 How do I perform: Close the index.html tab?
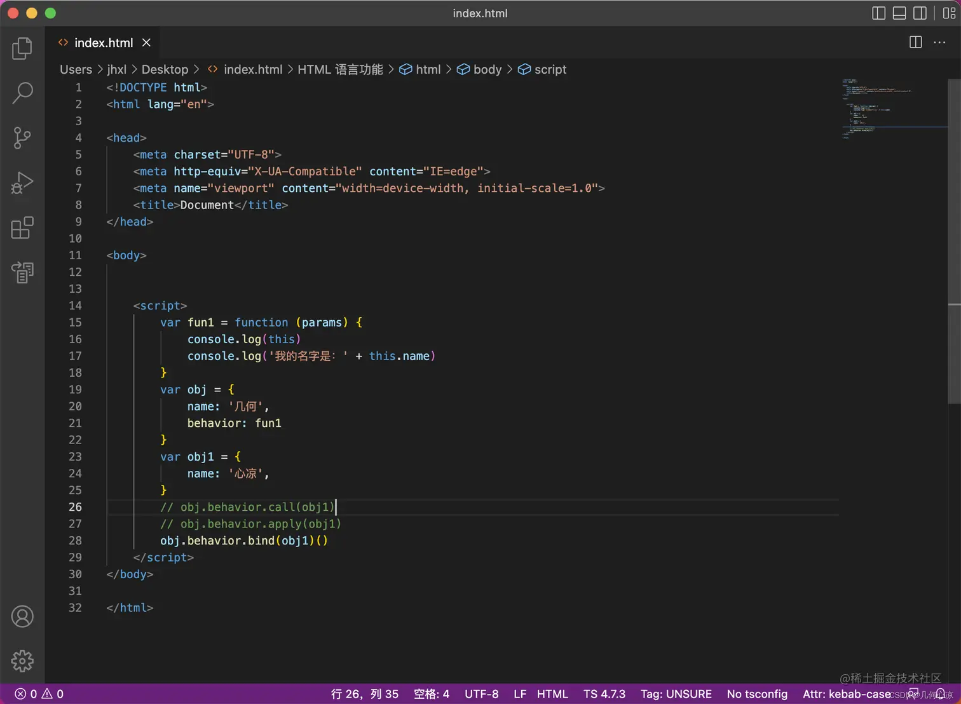tap(146, 43)
